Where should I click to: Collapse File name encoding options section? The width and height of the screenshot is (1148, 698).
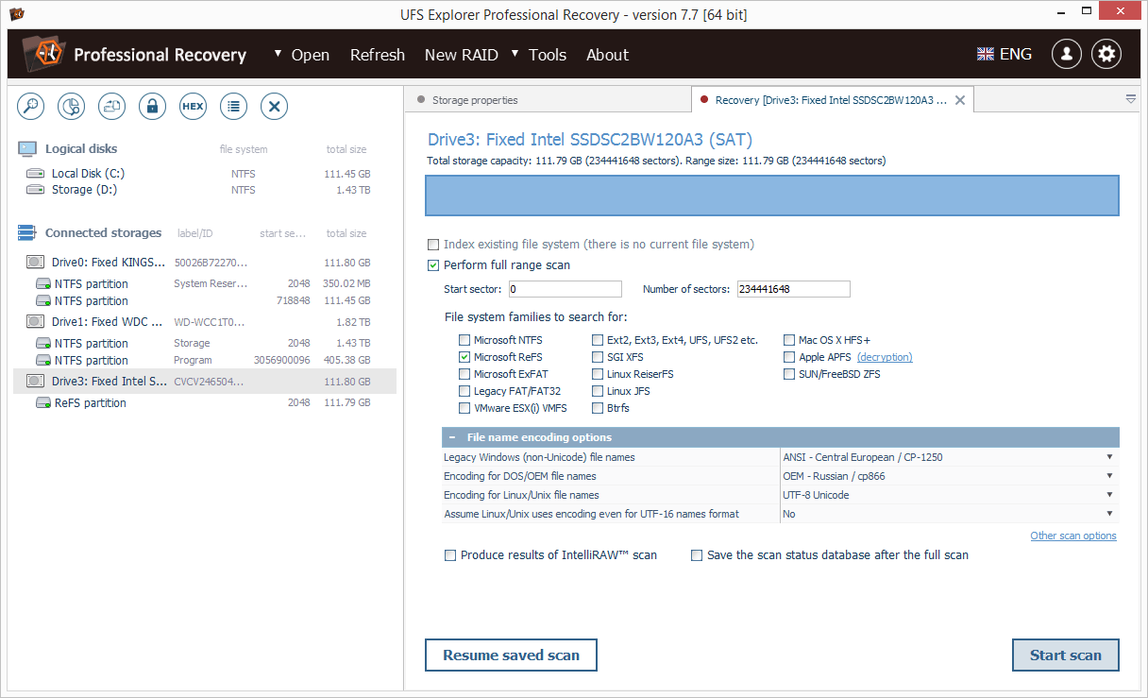(452, 437)
